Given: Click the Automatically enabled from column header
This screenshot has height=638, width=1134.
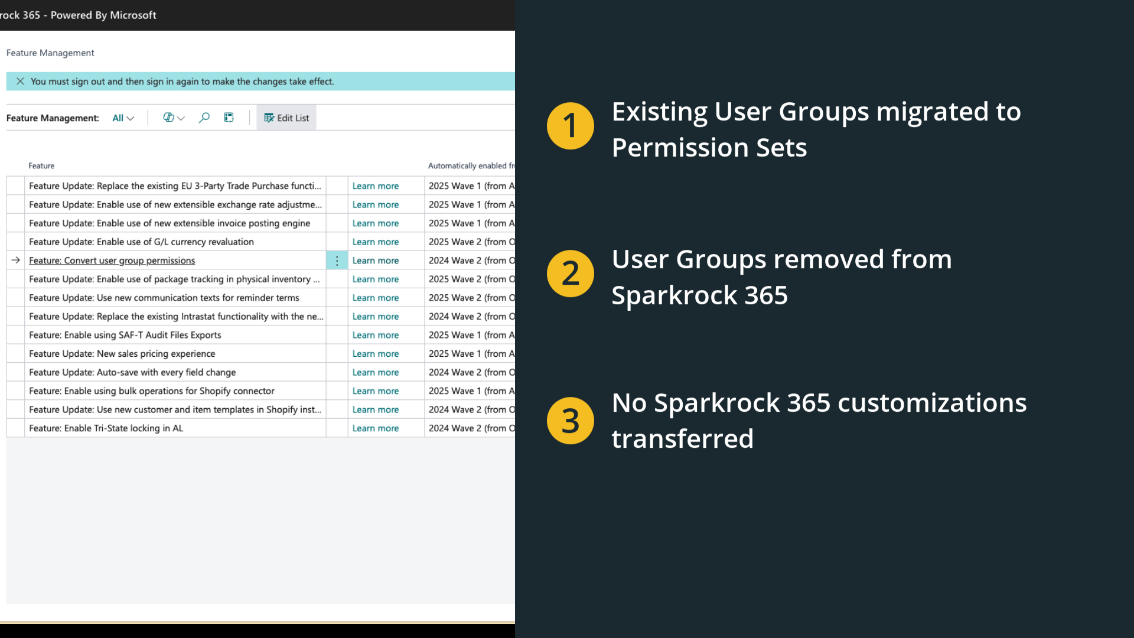Looking at the screenshot, I should (471, 166).
